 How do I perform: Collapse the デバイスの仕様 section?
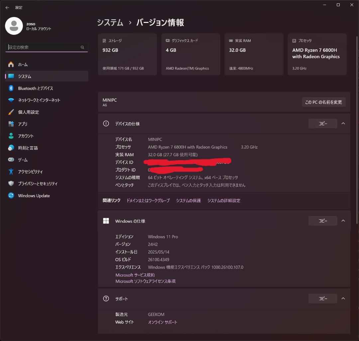pyautogui.click(x=343, y=123)
